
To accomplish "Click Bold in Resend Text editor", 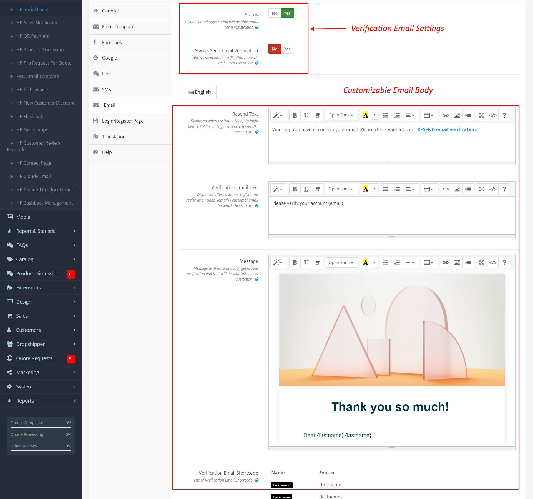I will pyautogui.click(x=295, y=115).
